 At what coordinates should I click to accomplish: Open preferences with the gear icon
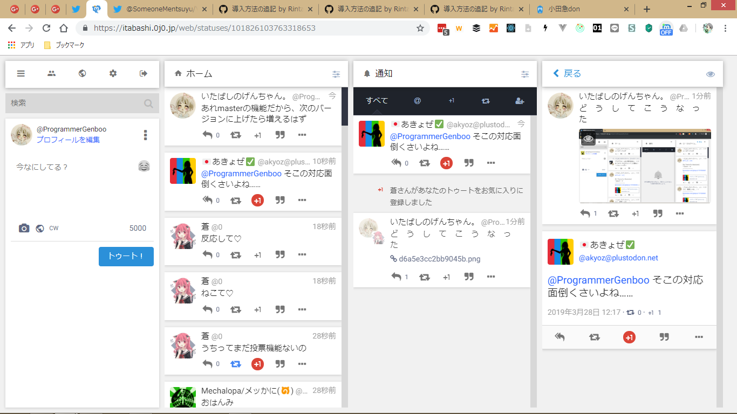(x=113, y=74)
